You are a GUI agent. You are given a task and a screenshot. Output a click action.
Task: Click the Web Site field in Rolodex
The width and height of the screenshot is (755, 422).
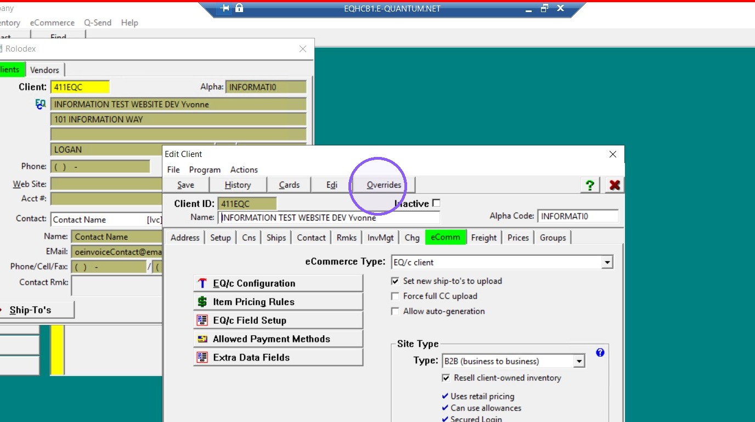coord(106,184)
